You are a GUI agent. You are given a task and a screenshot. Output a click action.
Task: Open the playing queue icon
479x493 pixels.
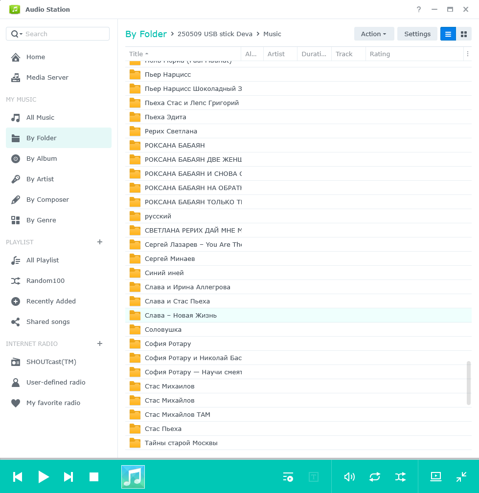(x=288, y=477)
